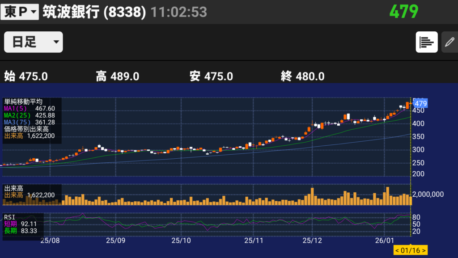Select the MA2(25) legend entry

[30, 115]
